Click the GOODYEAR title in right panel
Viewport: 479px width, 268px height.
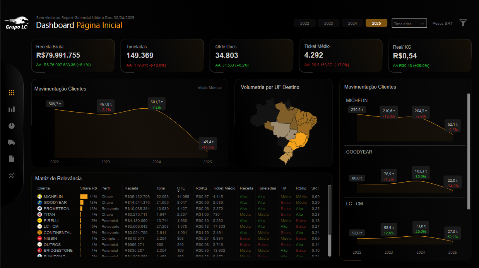[359, 152]
